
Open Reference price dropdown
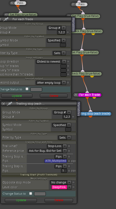pyautogui.click(x=65, y=151)
